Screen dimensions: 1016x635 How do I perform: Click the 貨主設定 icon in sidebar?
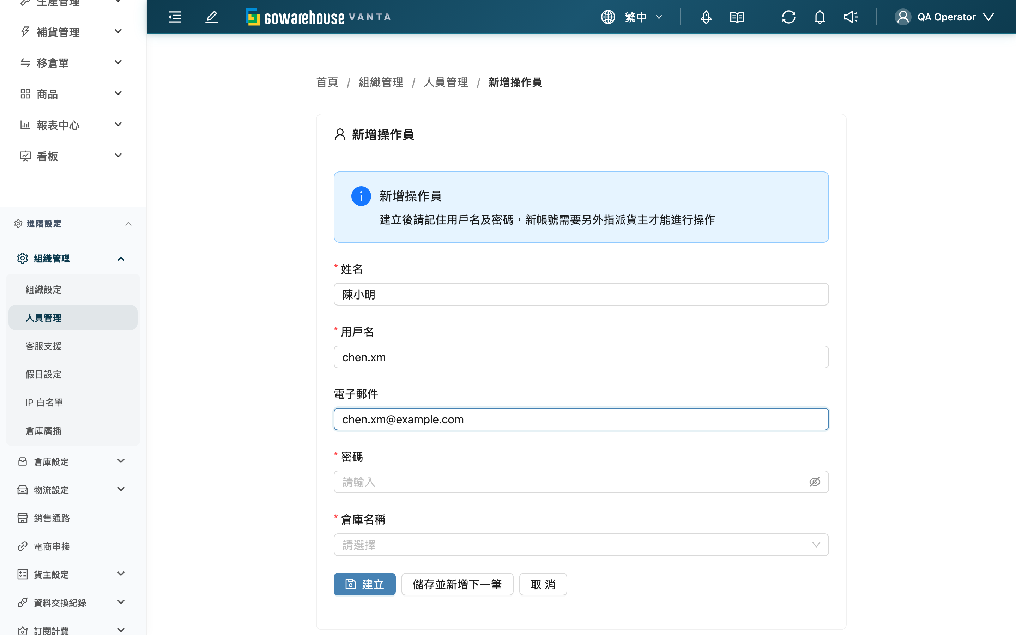coord(23,574)
